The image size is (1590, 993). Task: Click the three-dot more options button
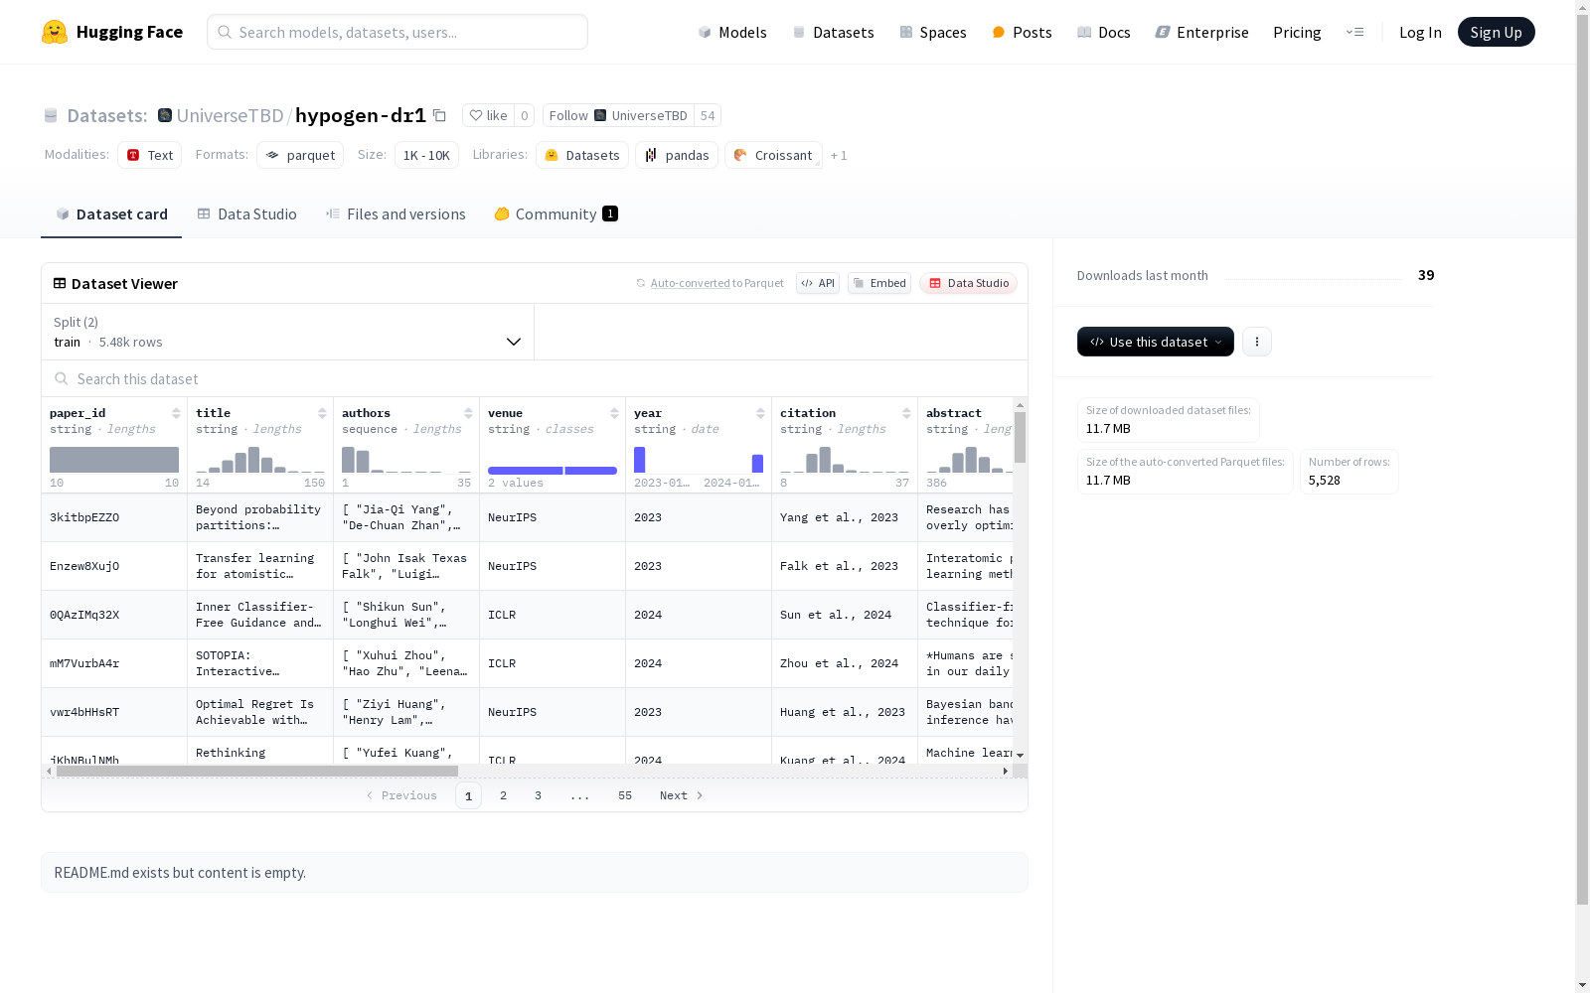pos(1256,342)
